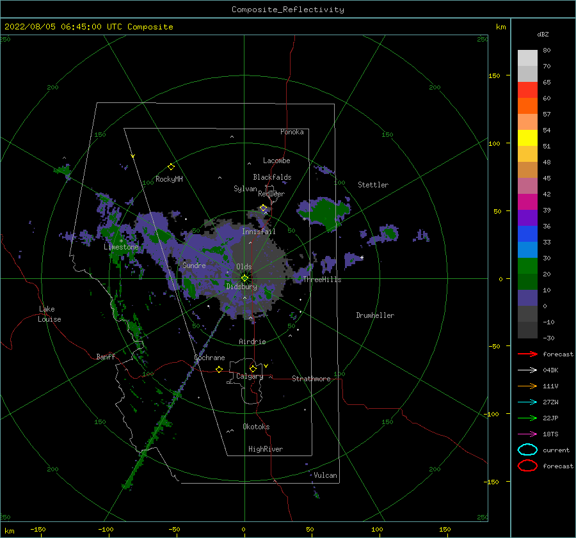Select the 20 dBZ green color swatch
The image size is (576, 538).
coord(527,266)
